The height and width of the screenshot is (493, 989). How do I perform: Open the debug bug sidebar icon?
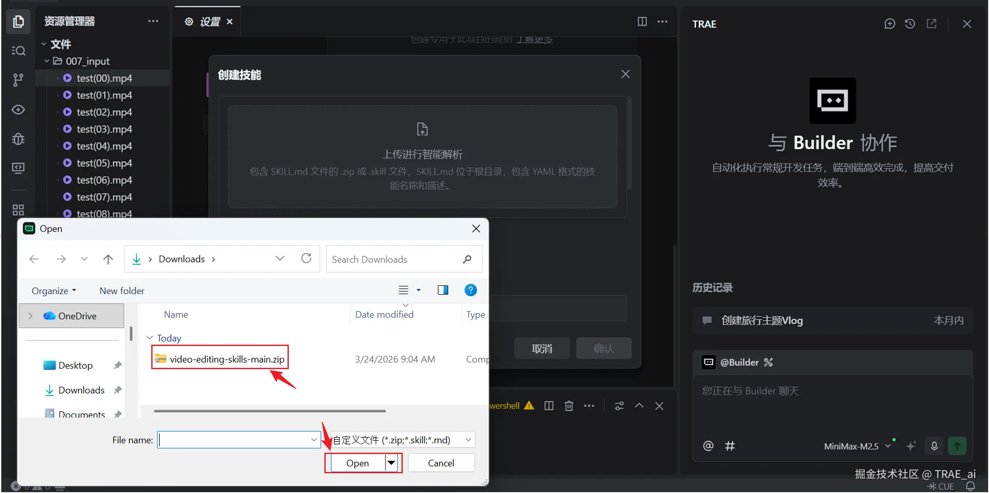(18, 139)
